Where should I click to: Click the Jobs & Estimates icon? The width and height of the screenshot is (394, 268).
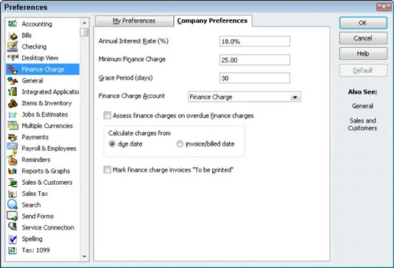tap(13, 115)
